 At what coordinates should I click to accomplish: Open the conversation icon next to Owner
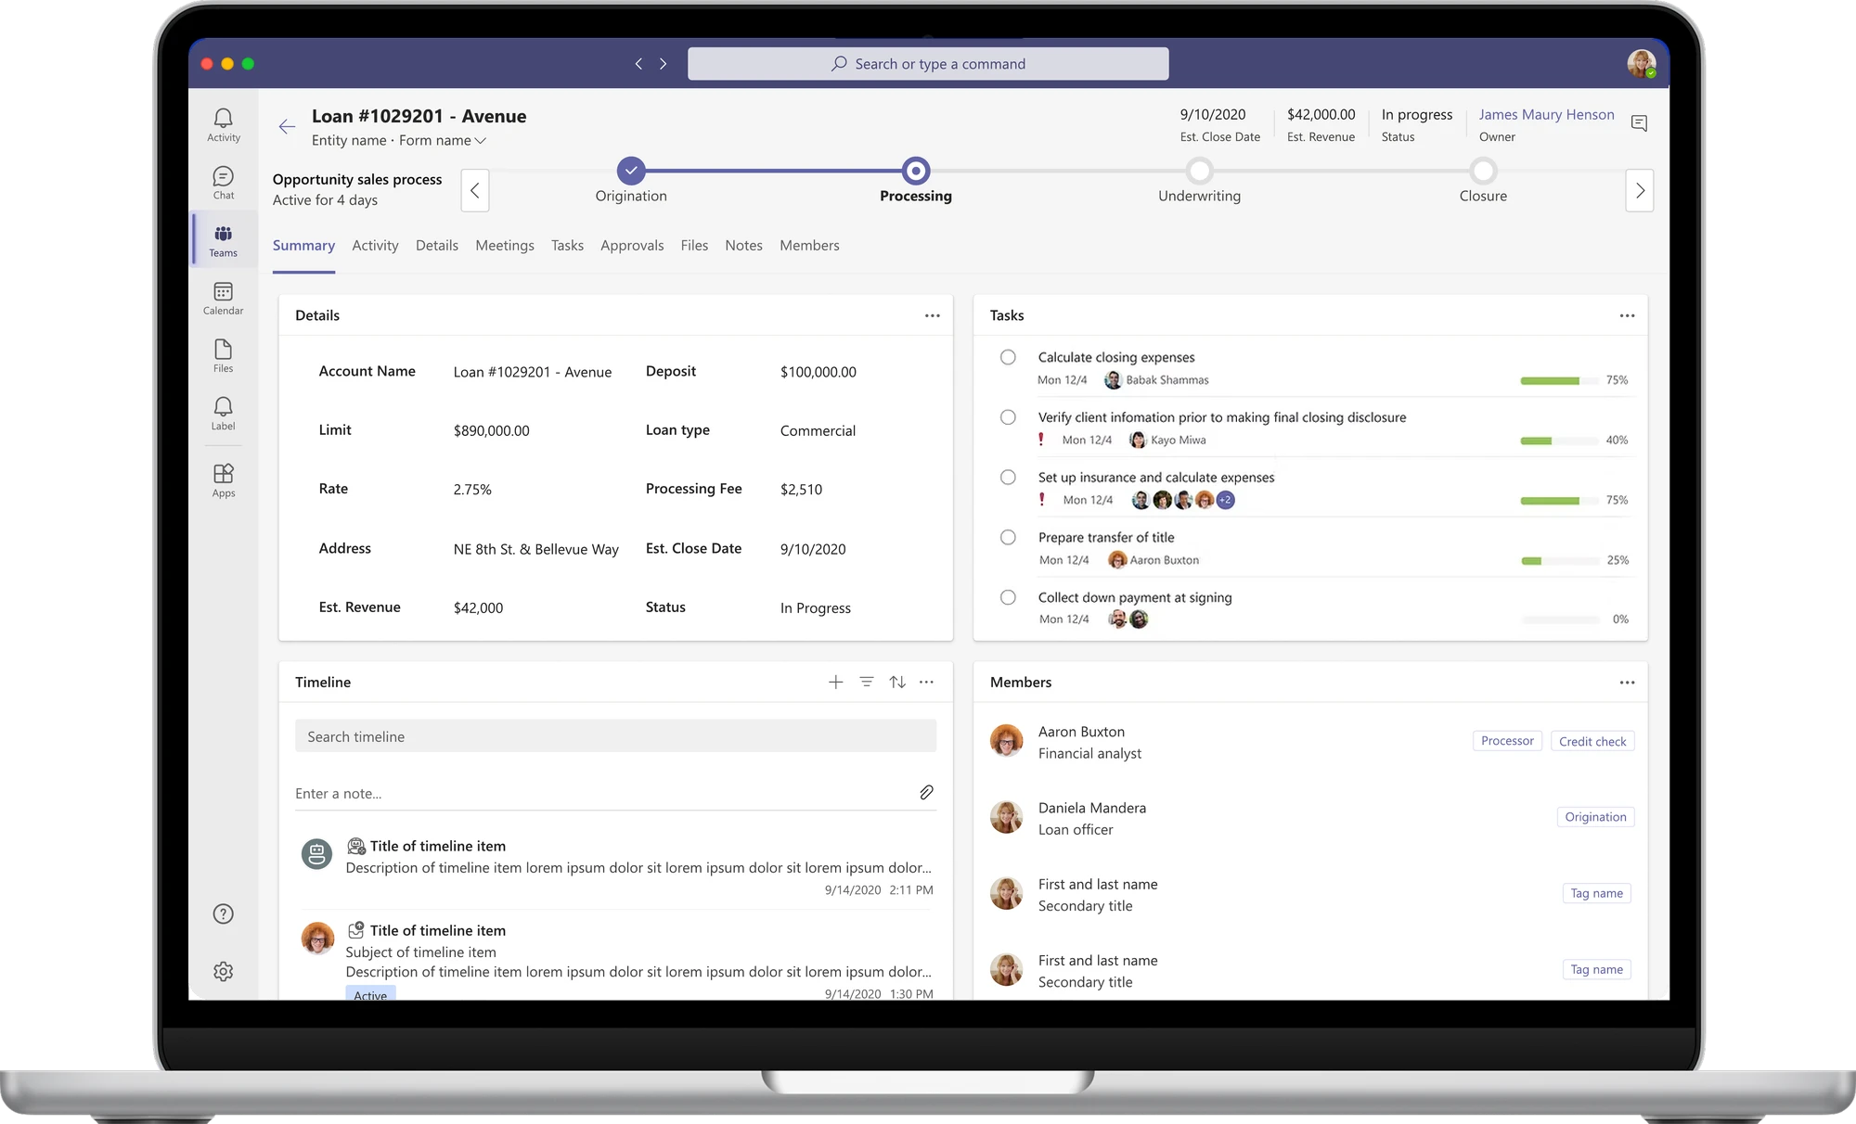(1639, 123)
